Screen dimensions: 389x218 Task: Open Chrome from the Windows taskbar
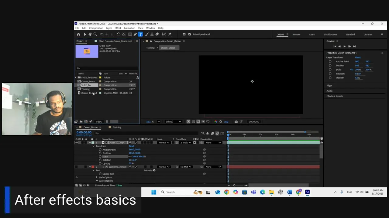point(226,192)
